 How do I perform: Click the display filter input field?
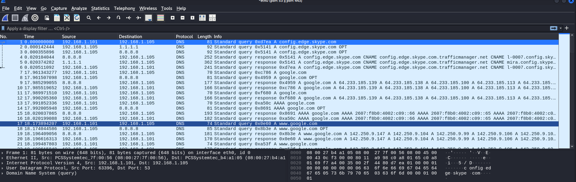tap(277, 29)
